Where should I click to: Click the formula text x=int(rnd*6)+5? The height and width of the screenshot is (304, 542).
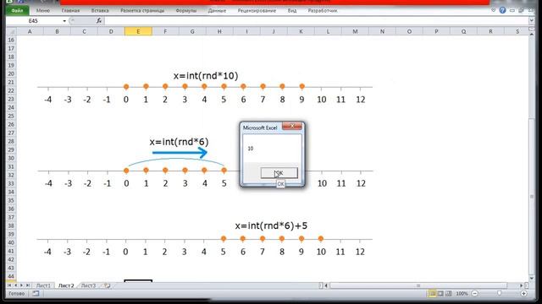click(271, 225)
